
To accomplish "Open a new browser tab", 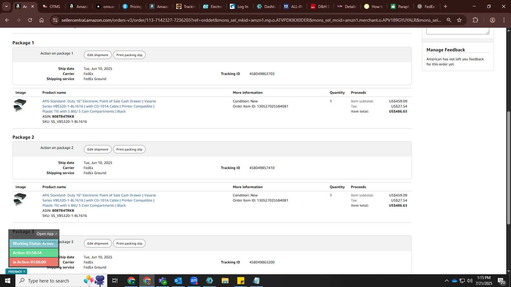I will (x=446, y=6).
